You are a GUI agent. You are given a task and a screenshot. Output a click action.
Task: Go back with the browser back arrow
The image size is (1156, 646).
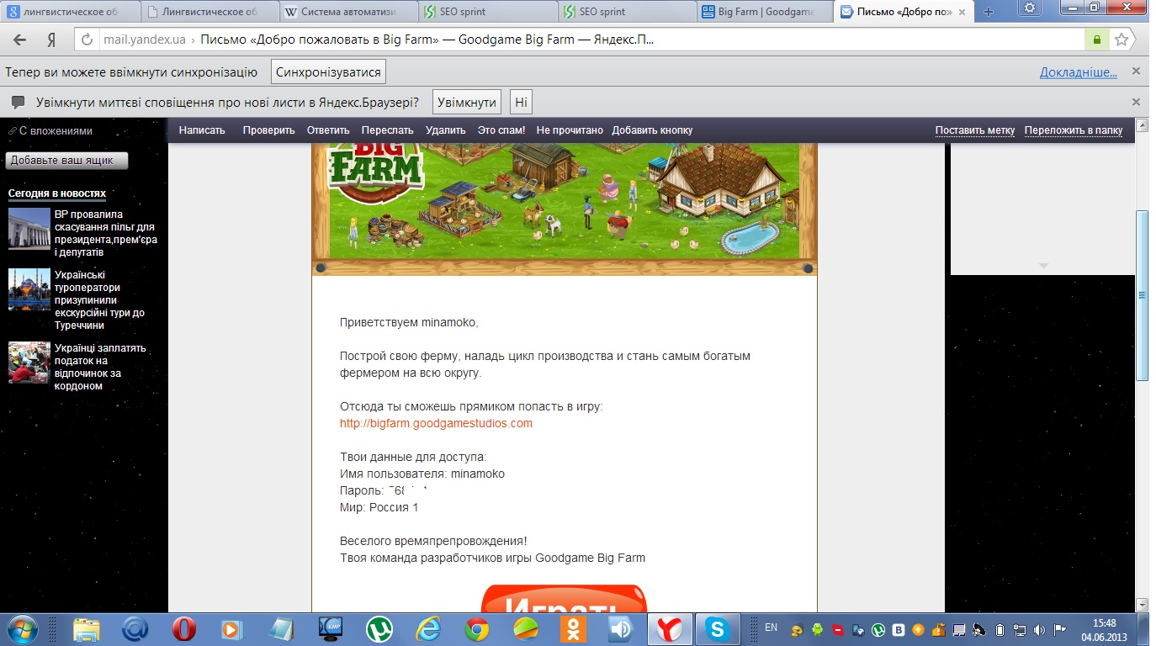(20, 40)
